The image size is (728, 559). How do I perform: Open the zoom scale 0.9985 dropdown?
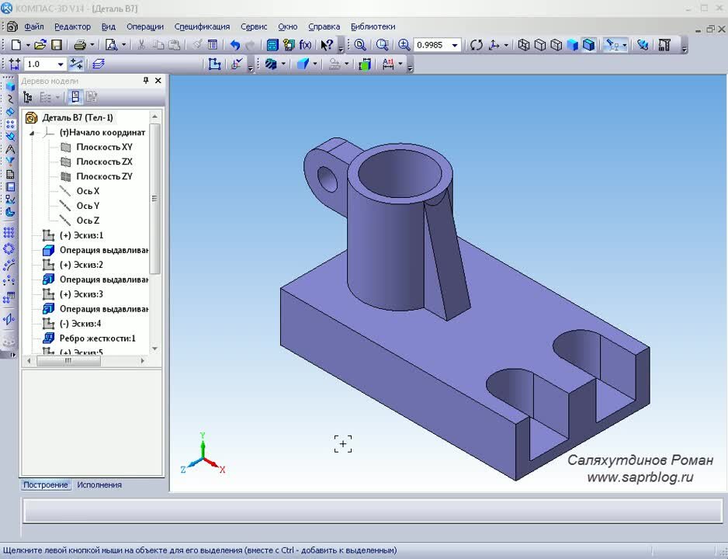(455, 45)
